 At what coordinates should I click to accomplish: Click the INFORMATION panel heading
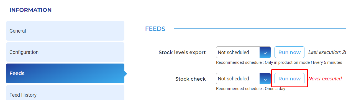30,10
